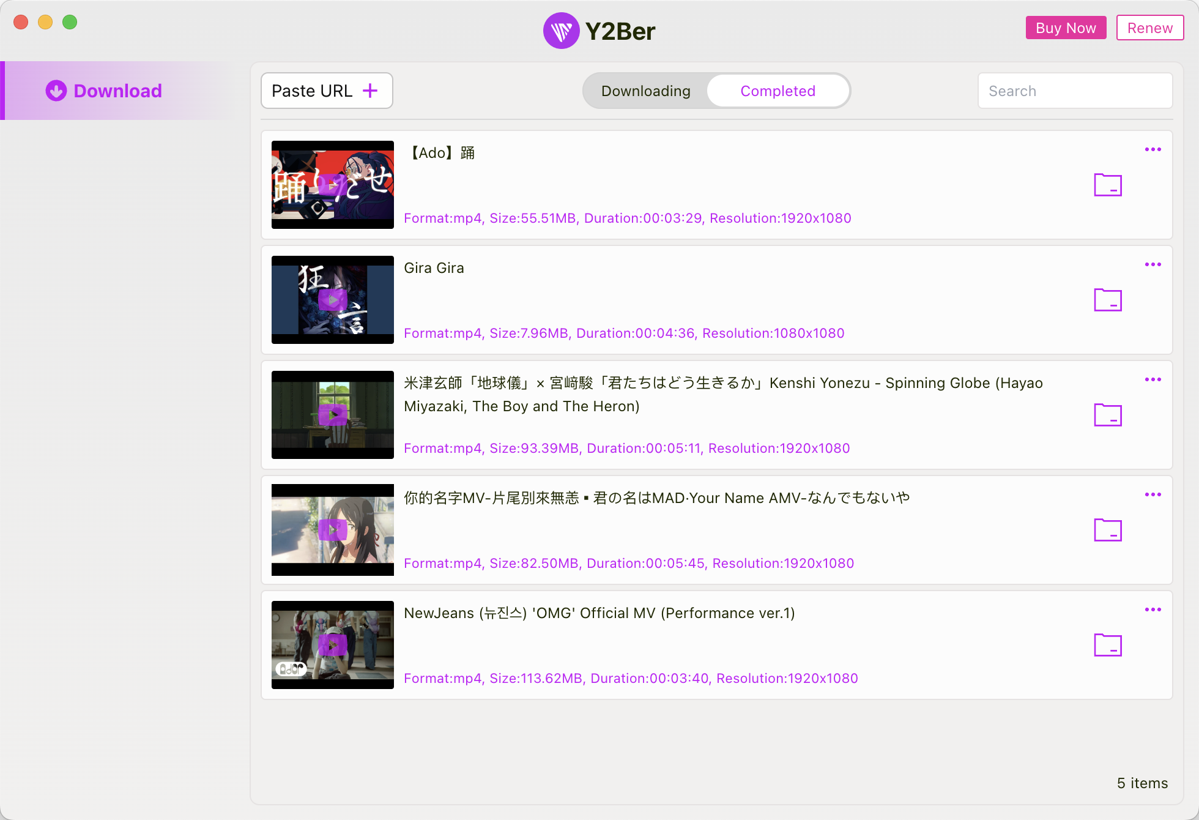Viewport: 1199px width, 820px height.
Task: Click the 5 items count label
Action: [x=1142, y=783]
